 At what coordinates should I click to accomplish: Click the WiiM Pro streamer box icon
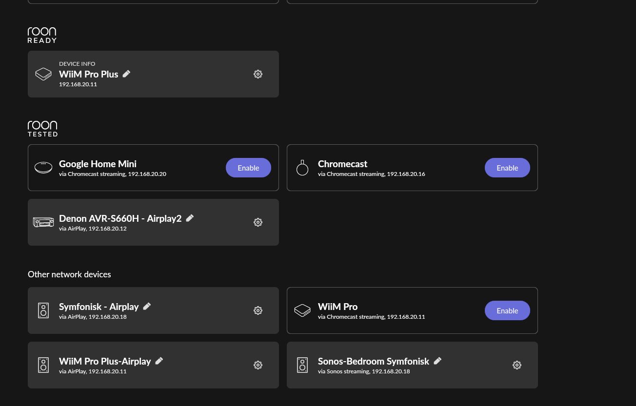[302, 310]
